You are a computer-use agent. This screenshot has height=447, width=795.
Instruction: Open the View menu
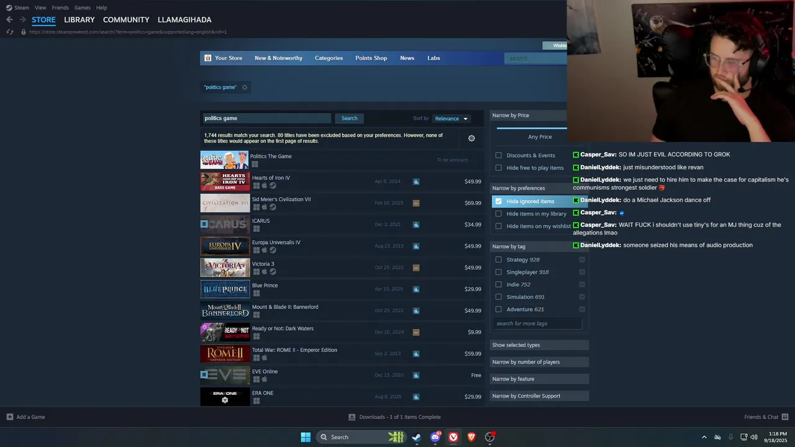(x=40, y=7)
